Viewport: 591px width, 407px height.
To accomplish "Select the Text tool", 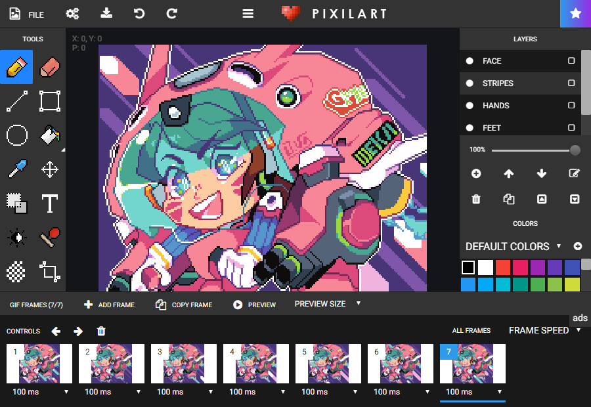I will click(50, 203).
